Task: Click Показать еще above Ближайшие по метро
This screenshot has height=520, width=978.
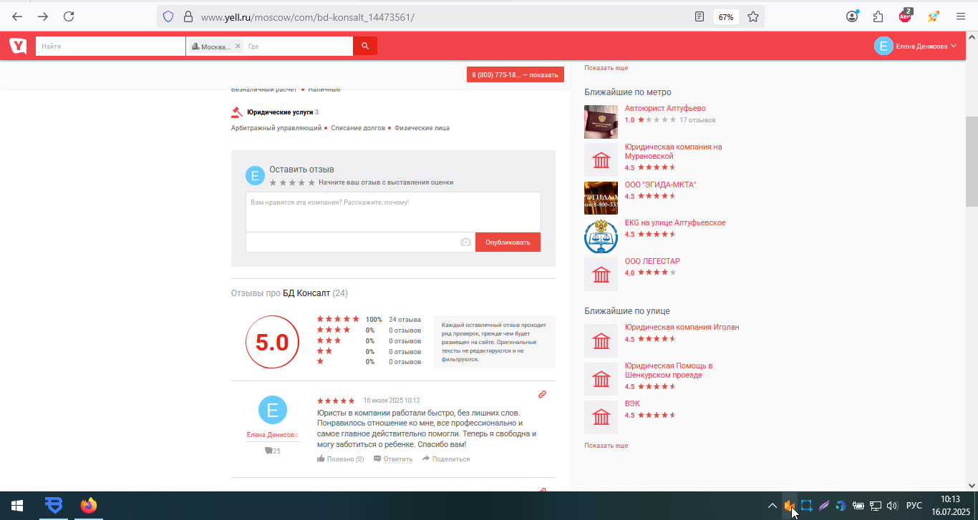Action: click(x=606, y=68)
